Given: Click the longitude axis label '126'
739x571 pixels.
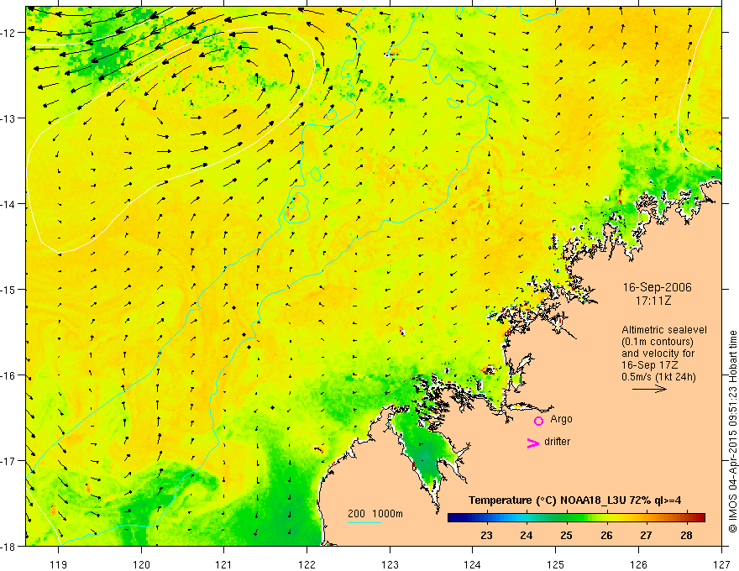Looking at the screenshot, I should [x=638, y=564].
